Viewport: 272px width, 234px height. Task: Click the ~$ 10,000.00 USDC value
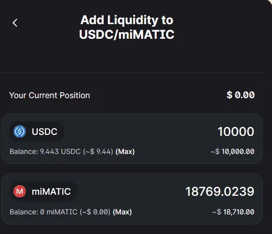click(232, 151)
